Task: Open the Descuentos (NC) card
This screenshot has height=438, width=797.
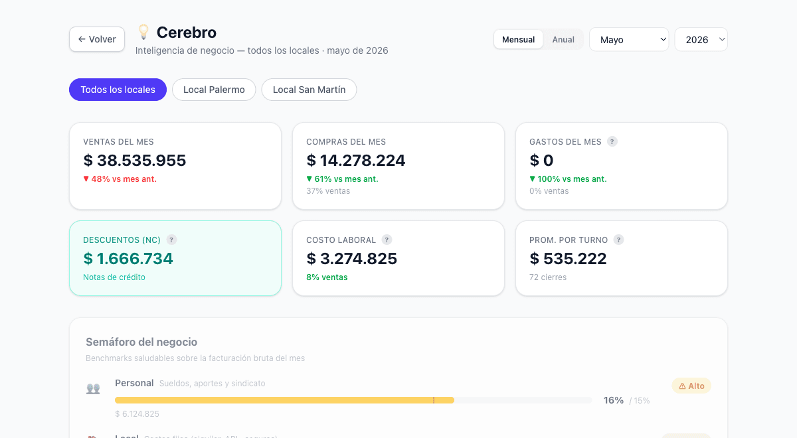Action: 175,258
